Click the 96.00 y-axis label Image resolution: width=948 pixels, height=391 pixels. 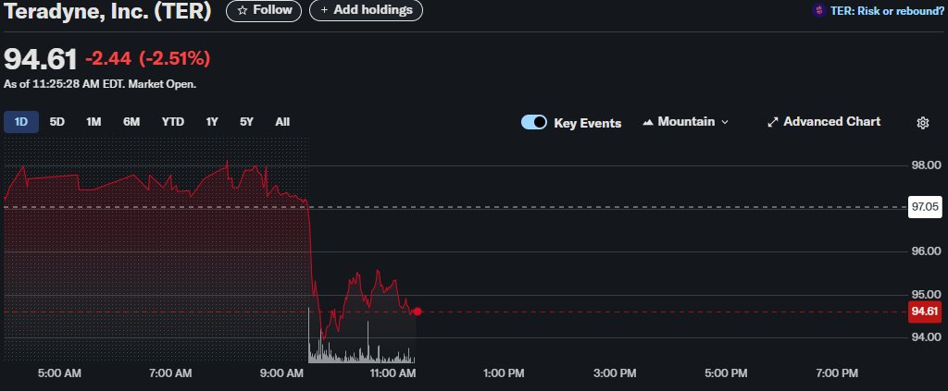coord(926,251)
